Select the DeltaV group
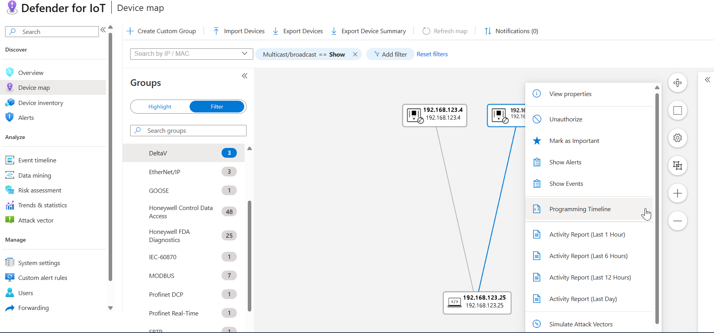The width and height of the screenshot is (714, 333). [x=184, y=153]
